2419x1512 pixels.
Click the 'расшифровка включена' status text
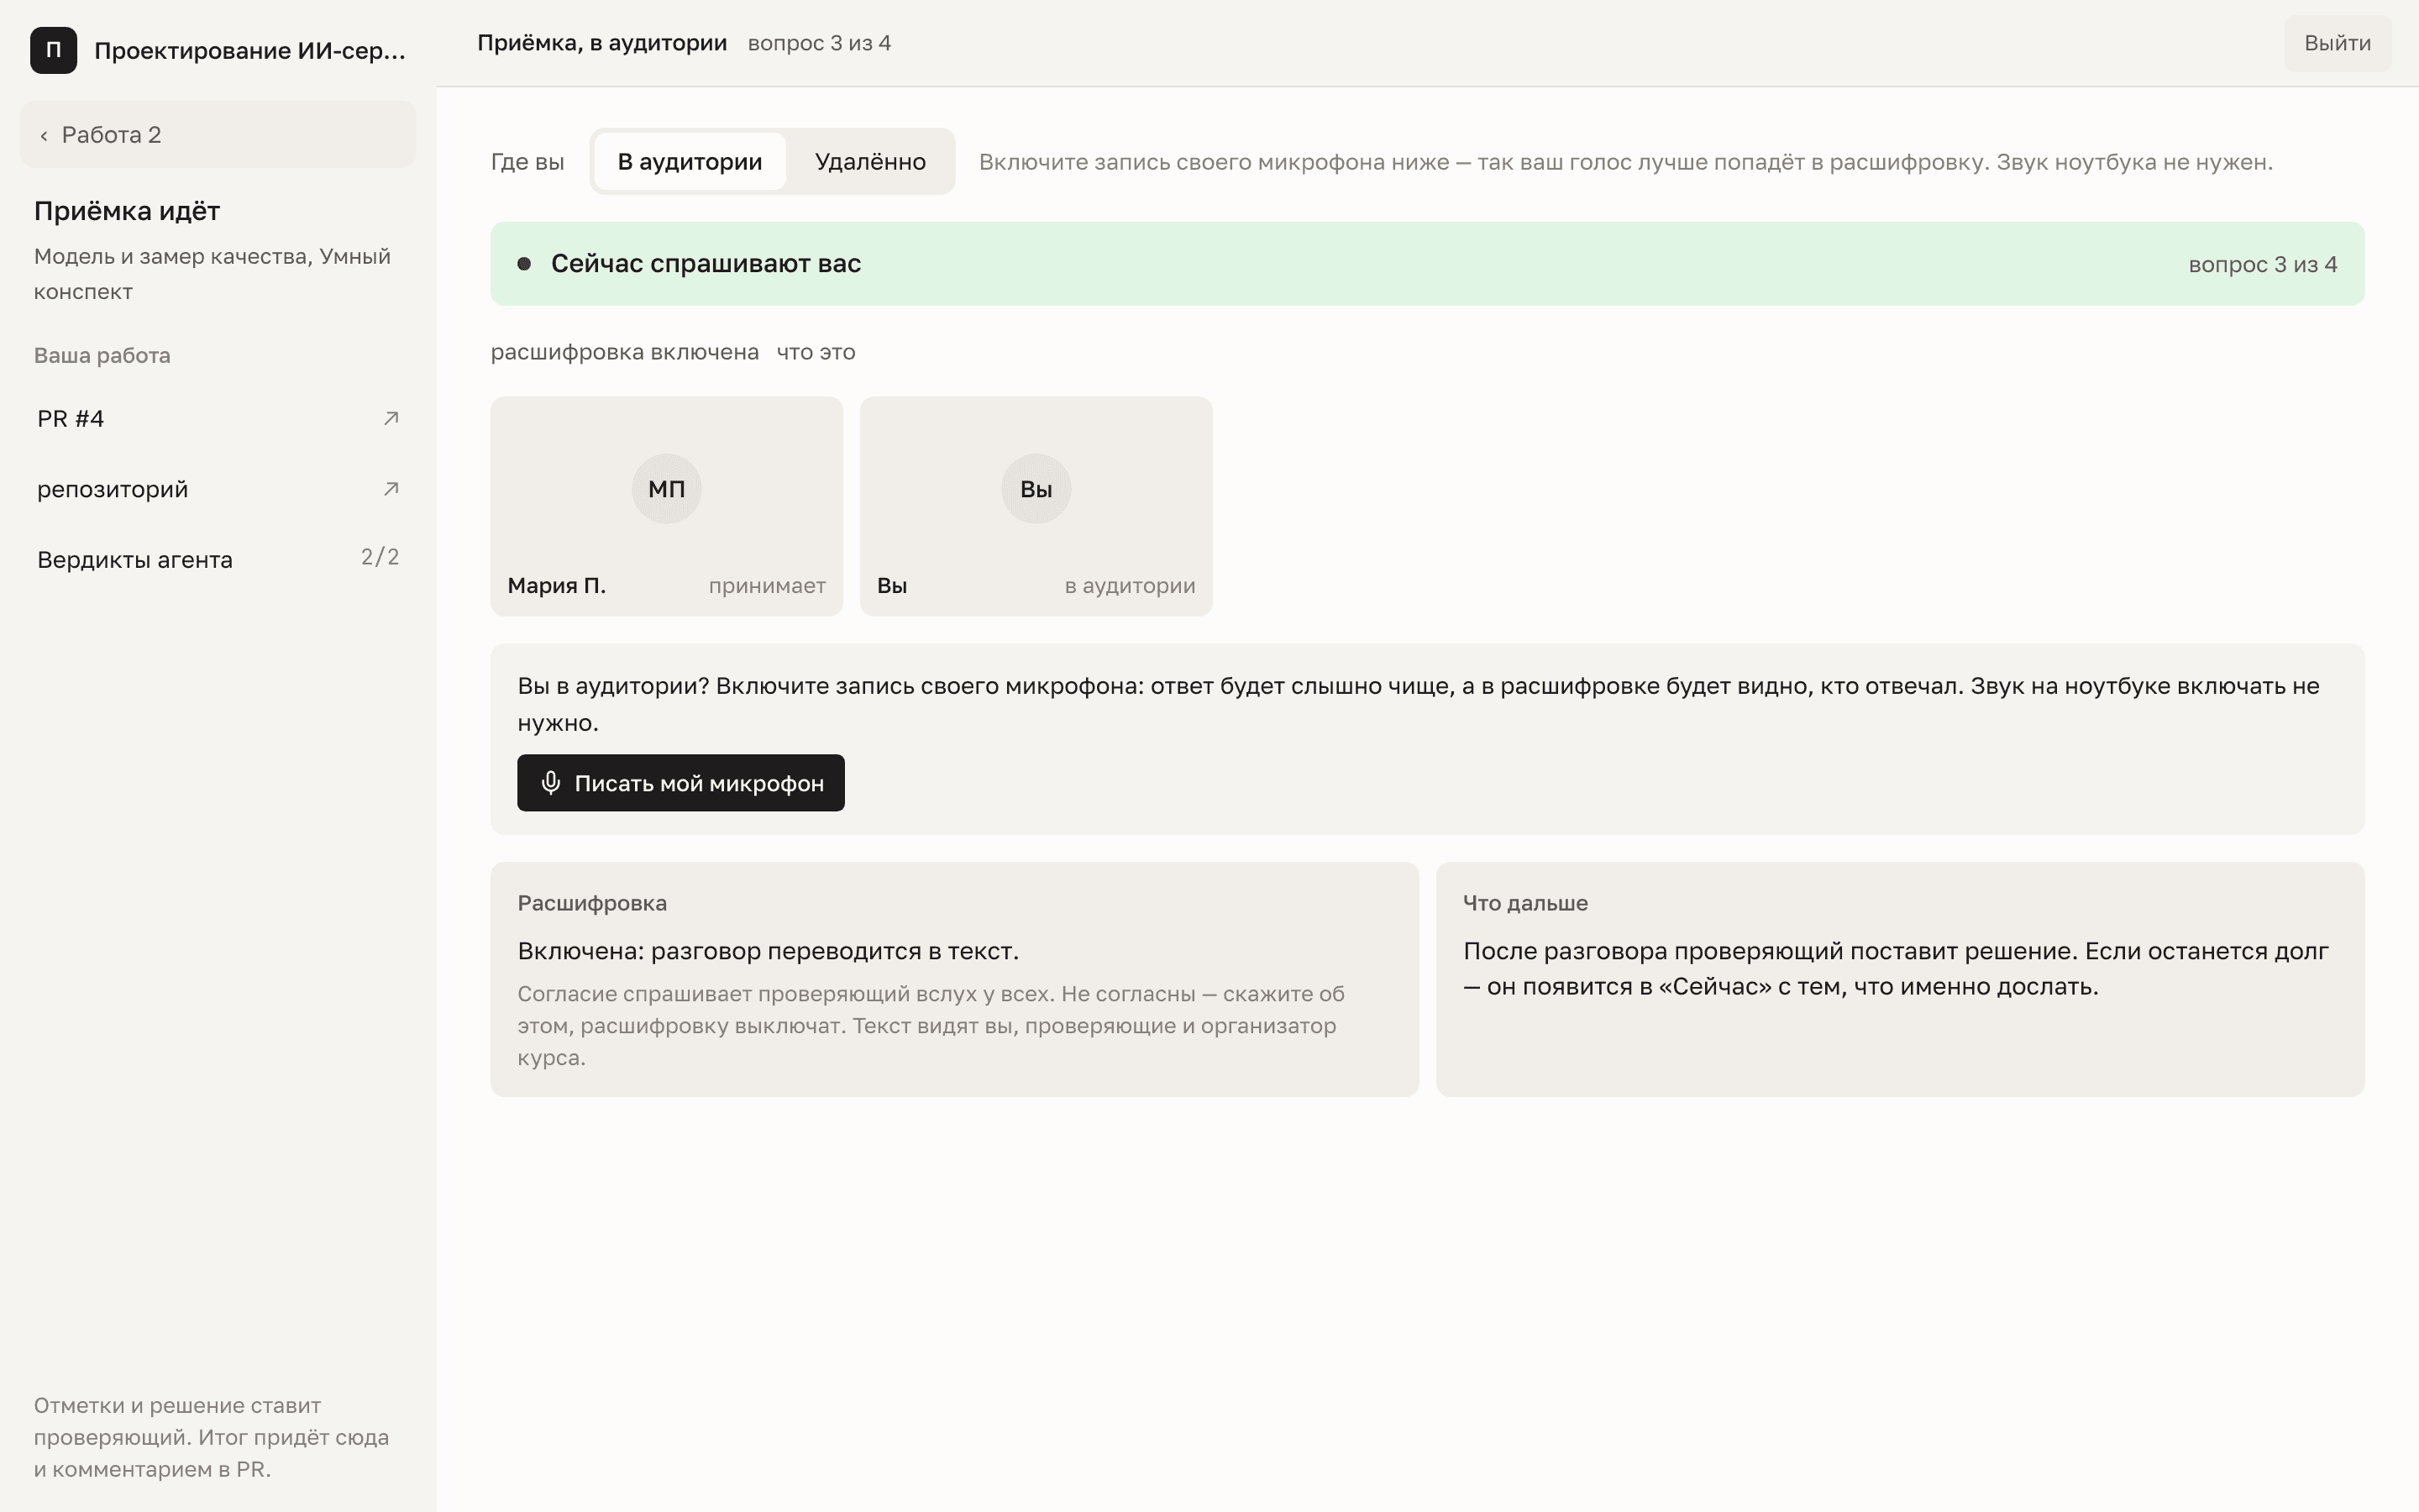pyautogui.click(x=625, y=352)
